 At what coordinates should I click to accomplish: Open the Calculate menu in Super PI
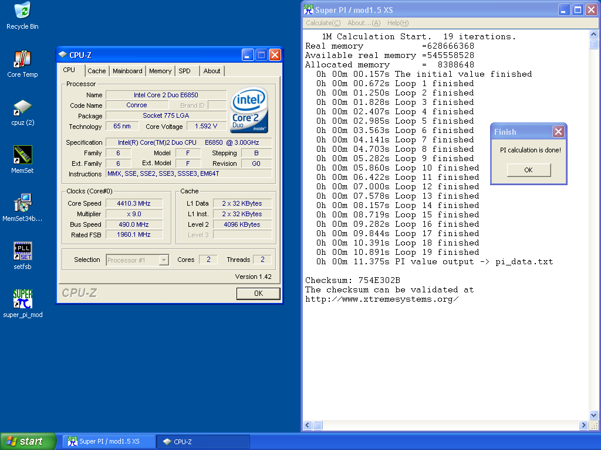point(323,23)
